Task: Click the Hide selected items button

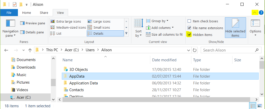Action: [235, 28]
